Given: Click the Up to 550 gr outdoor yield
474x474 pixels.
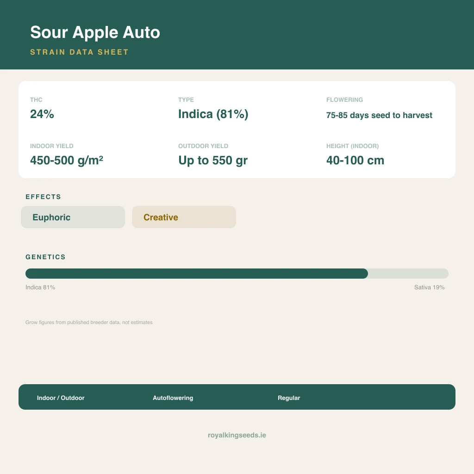Looking at the screenshot, I should pos(213,160).
